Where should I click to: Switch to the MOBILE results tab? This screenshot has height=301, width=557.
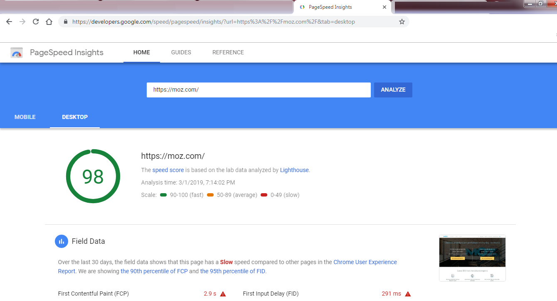[25, 117]
